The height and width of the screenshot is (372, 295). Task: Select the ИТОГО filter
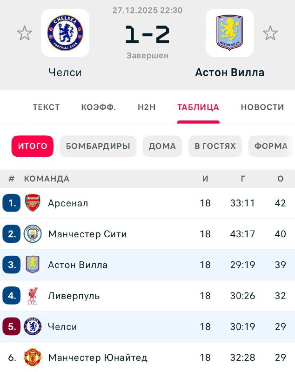(33, 146)
